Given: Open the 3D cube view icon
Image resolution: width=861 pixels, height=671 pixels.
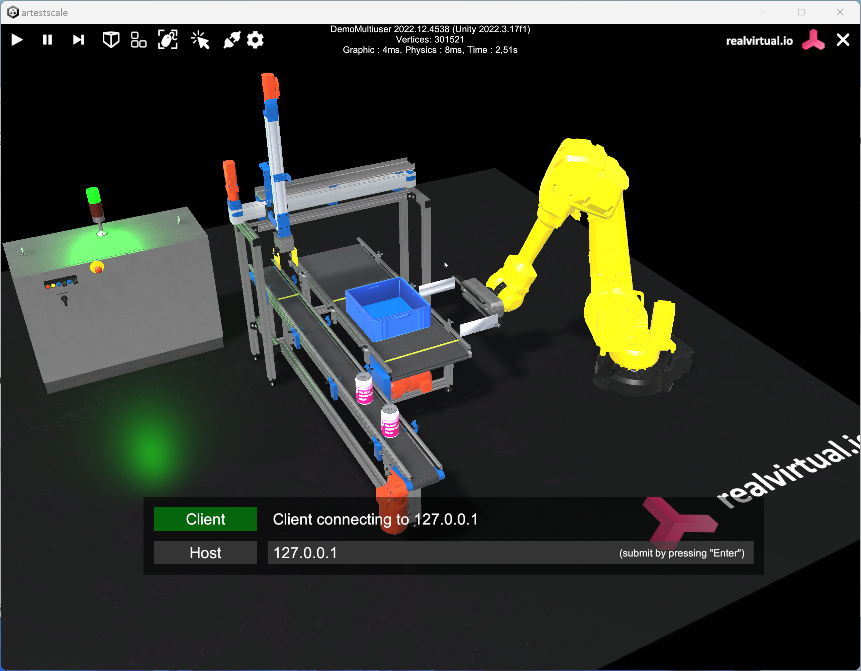Looking at the screenshot, I should [111, 40].
